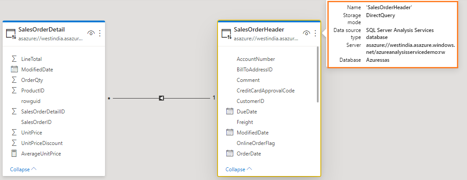Click the sigma icon beside LineTotal
467x180 pixels.
click(14, 59)
